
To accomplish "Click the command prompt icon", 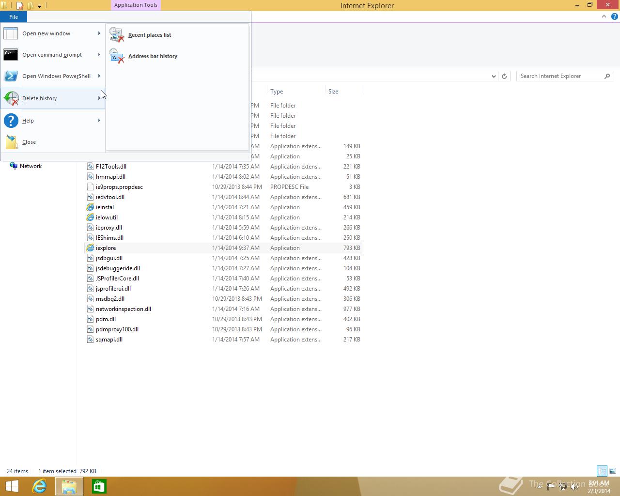I will point(11,55).
